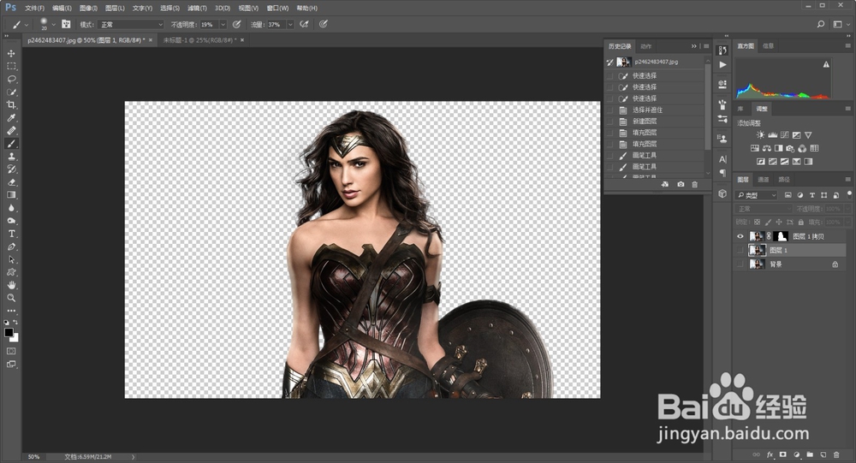This screenshot has width=856, height=463.
Task: Click the layer mask thumbnail of 图层 1 拷贝
Action: pyautogui.click(x=782, y=236)
